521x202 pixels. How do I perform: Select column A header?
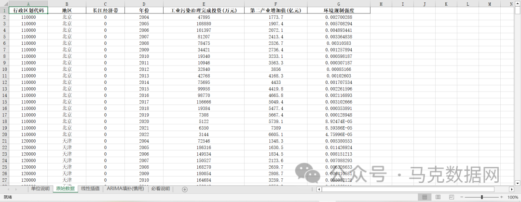[x=28, y=4]
